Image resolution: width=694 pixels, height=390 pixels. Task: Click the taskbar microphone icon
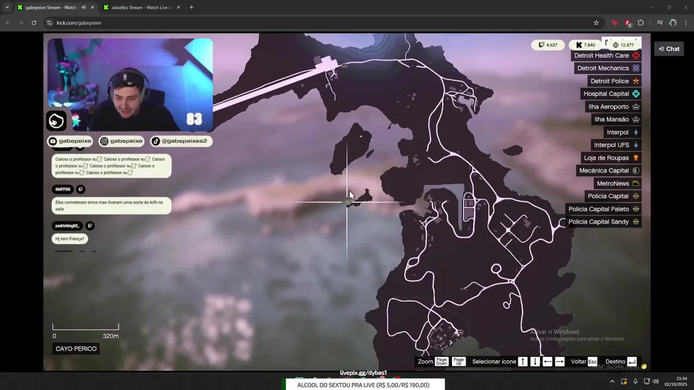(635, 381)
